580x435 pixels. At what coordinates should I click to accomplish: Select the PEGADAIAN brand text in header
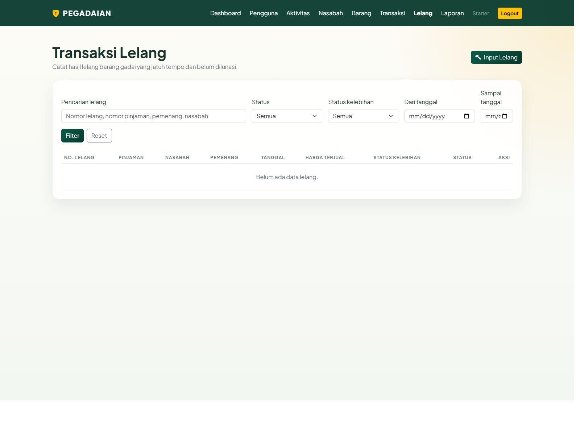(x=87, y=13)
